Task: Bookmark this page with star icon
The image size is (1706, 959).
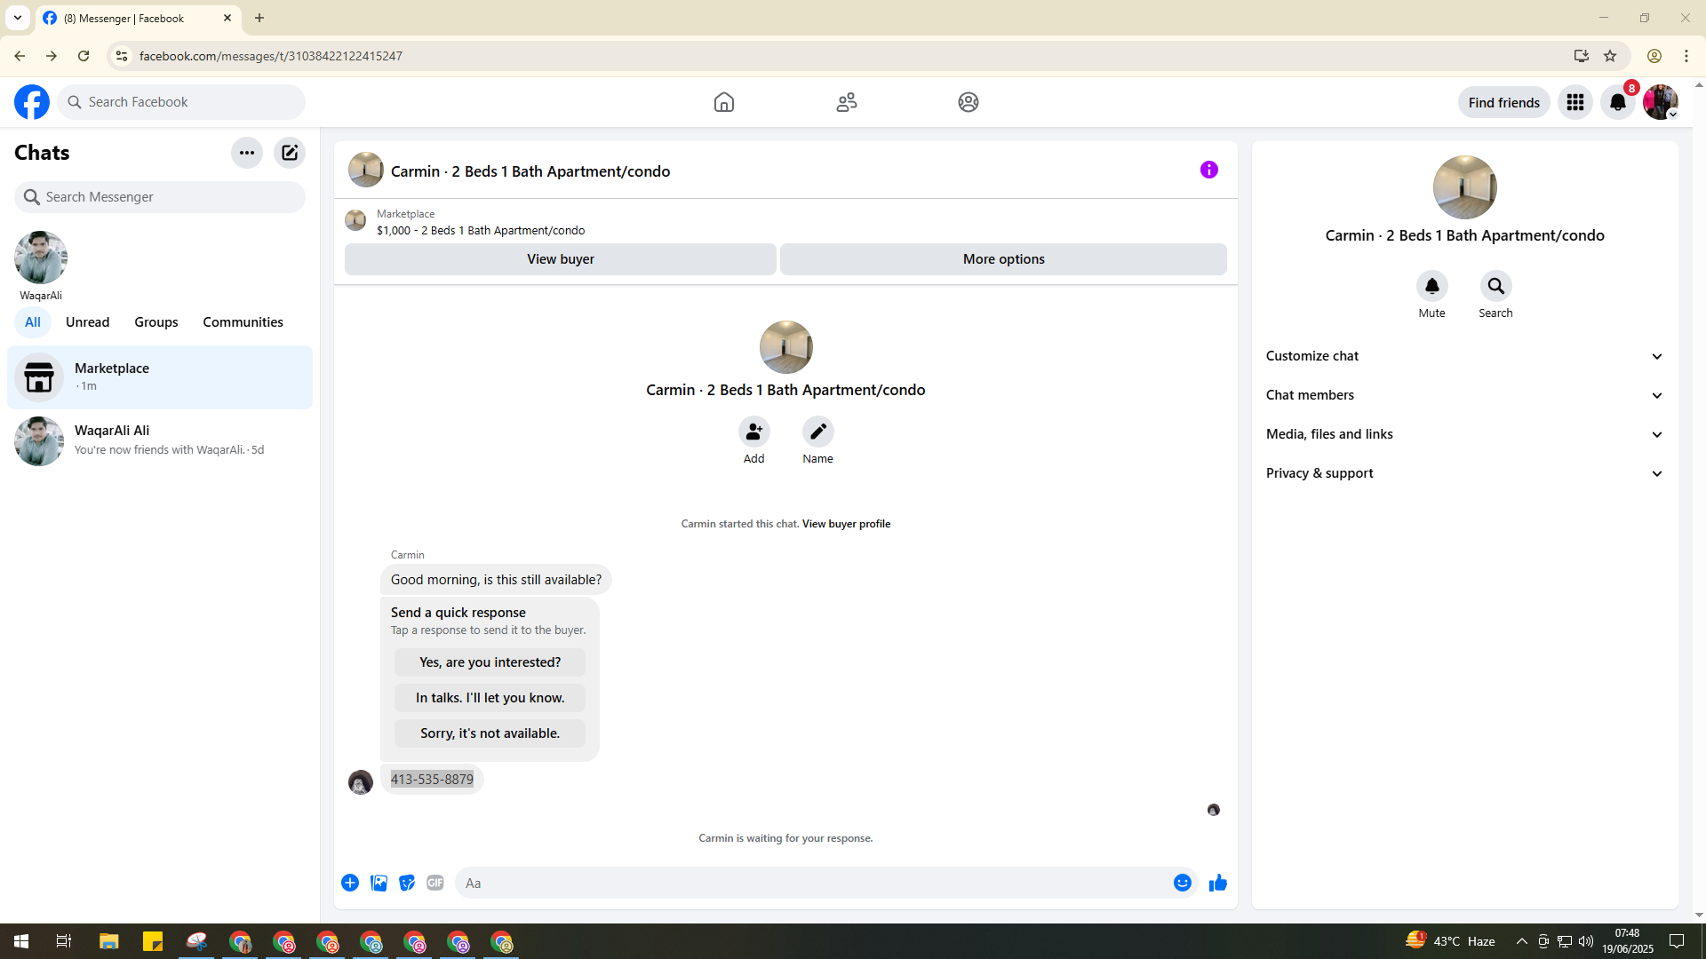Action: [x=1610, y=56]
